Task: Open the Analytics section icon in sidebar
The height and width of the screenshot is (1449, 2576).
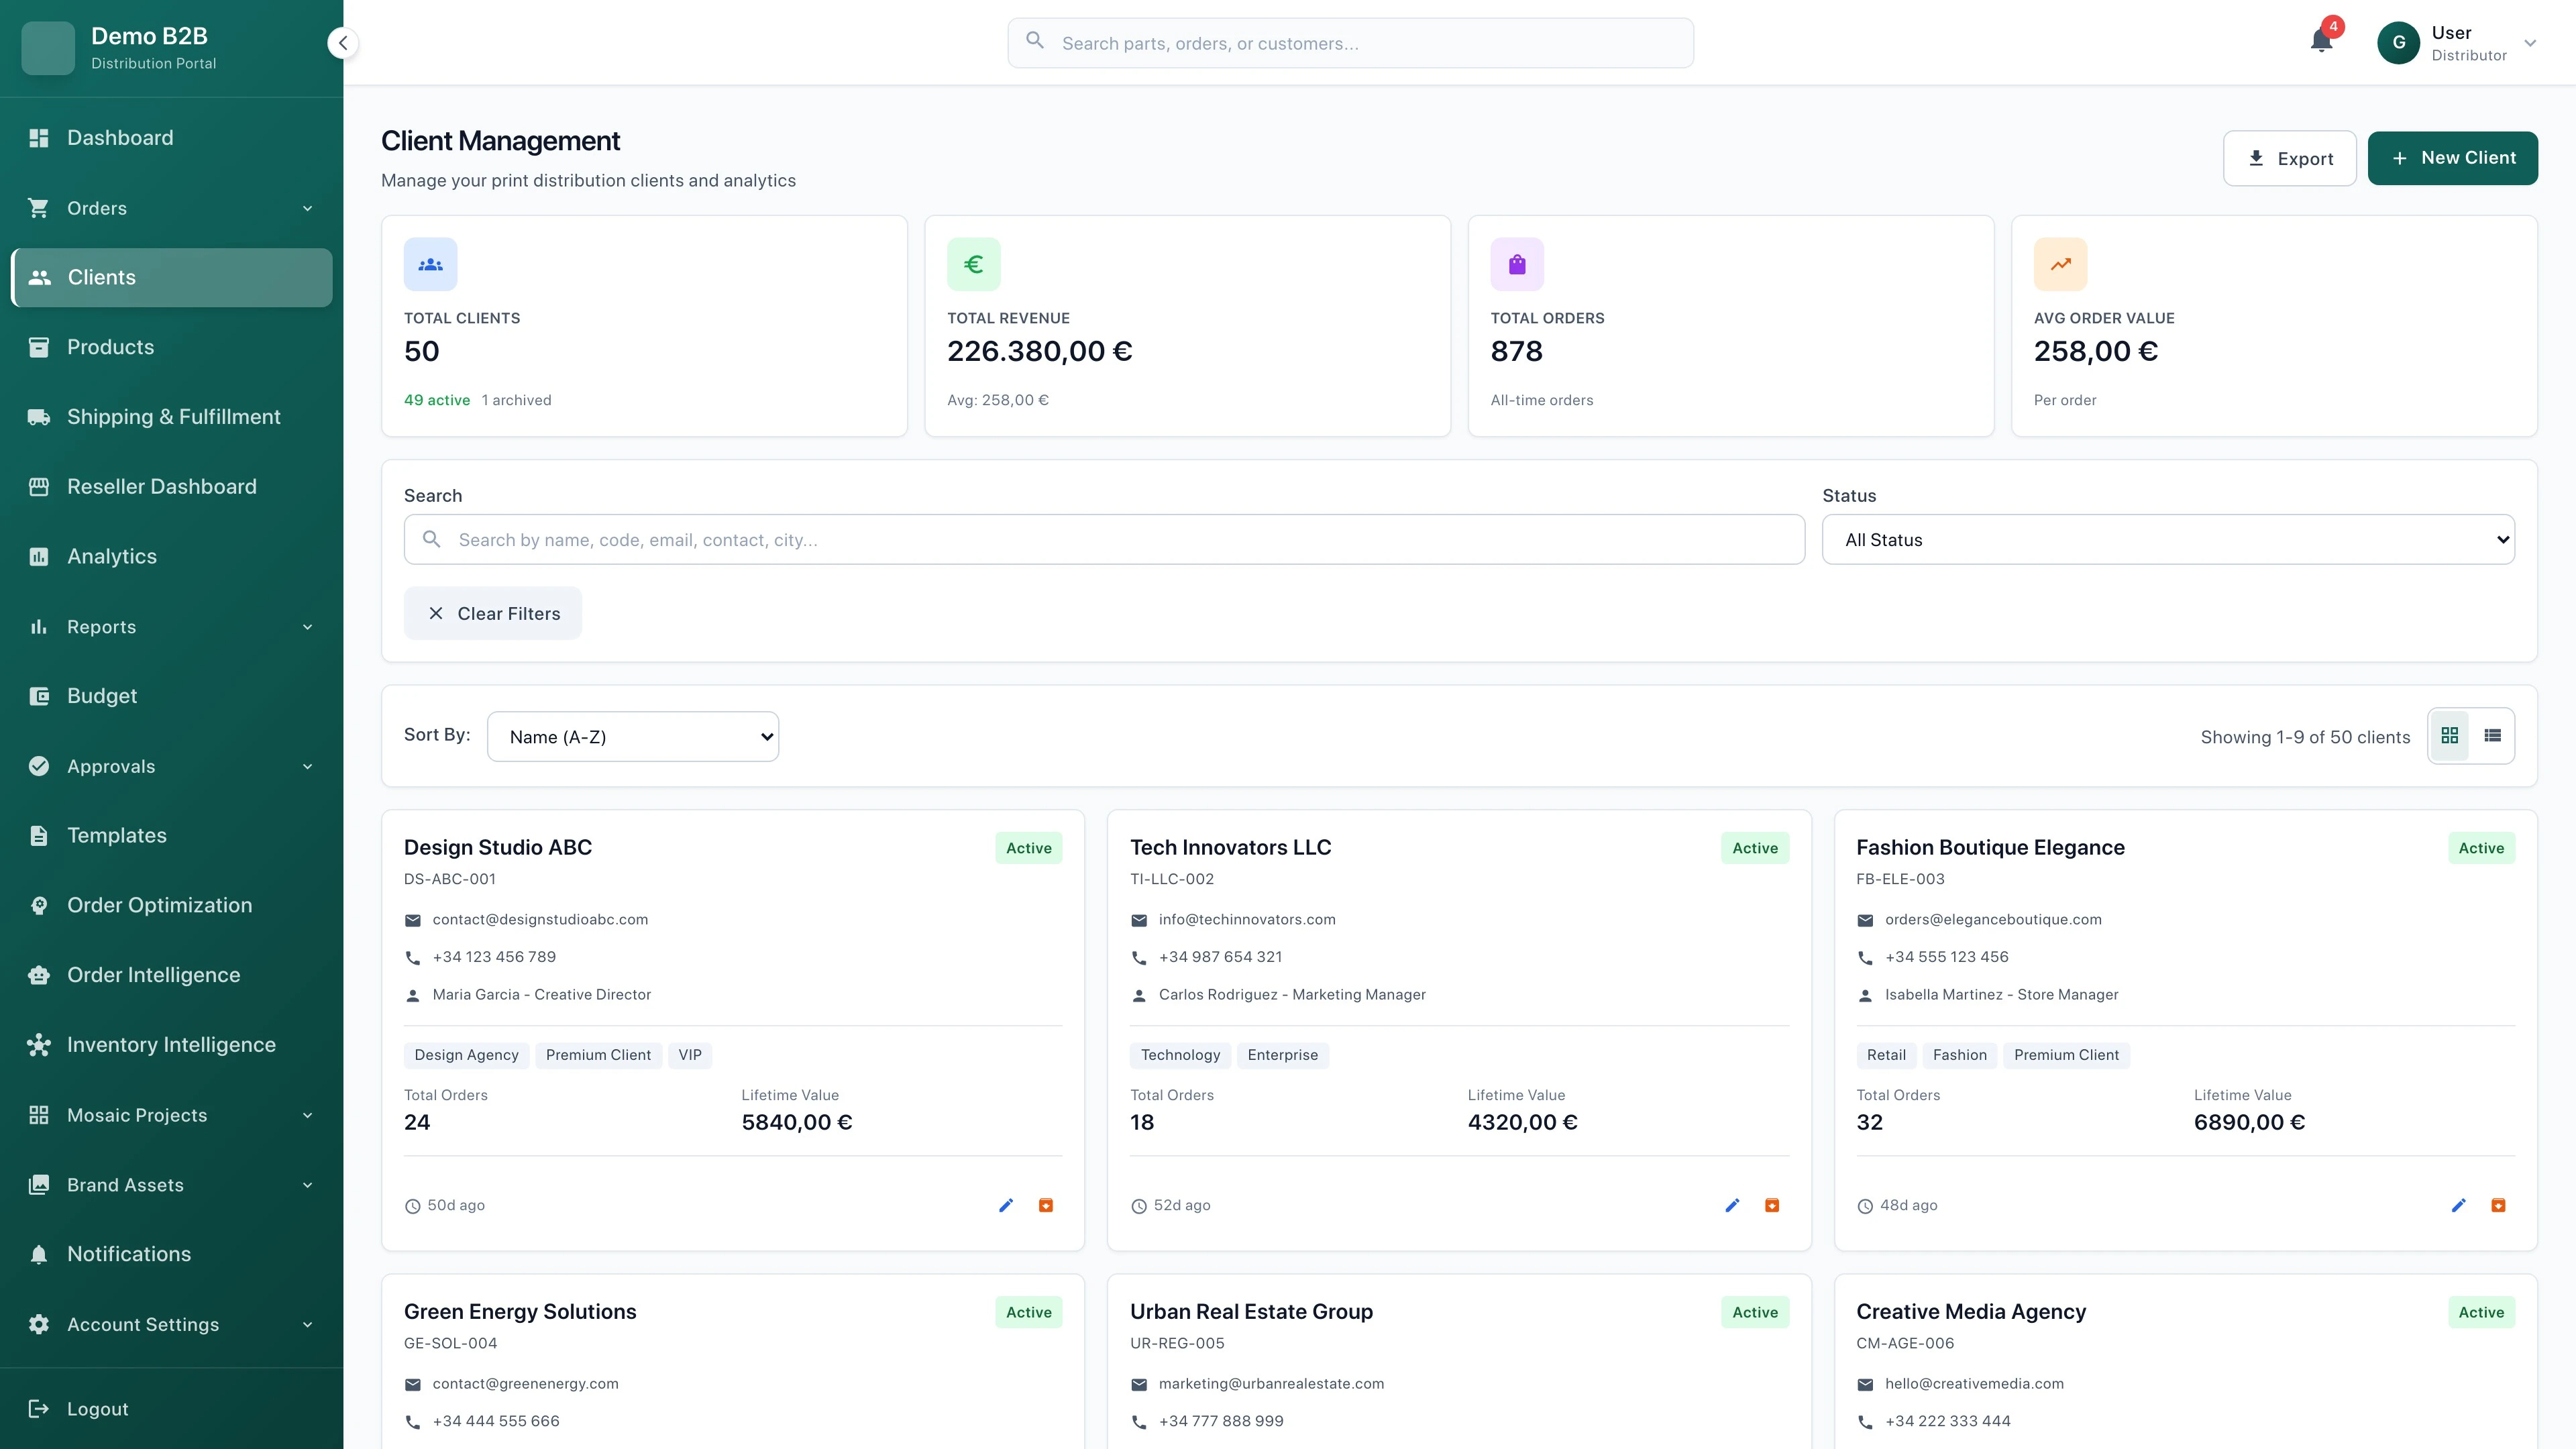Action: click(x=39, y=556)
